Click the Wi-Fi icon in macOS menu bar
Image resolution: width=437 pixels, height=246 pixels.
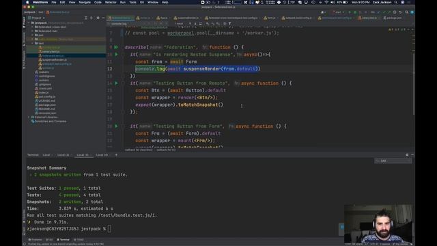click(x=326, y=2)
